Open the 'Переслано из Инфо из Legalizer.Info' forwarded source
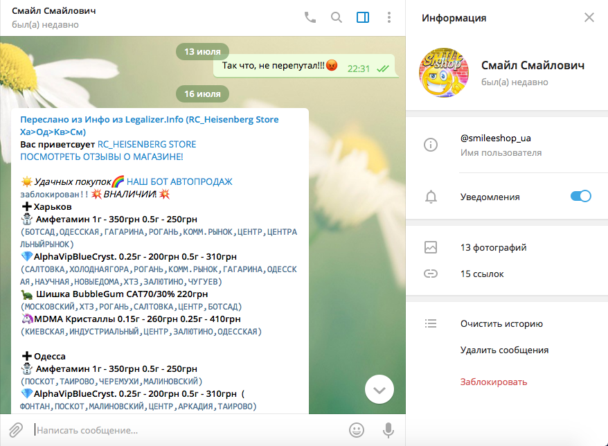 (150, 125)
